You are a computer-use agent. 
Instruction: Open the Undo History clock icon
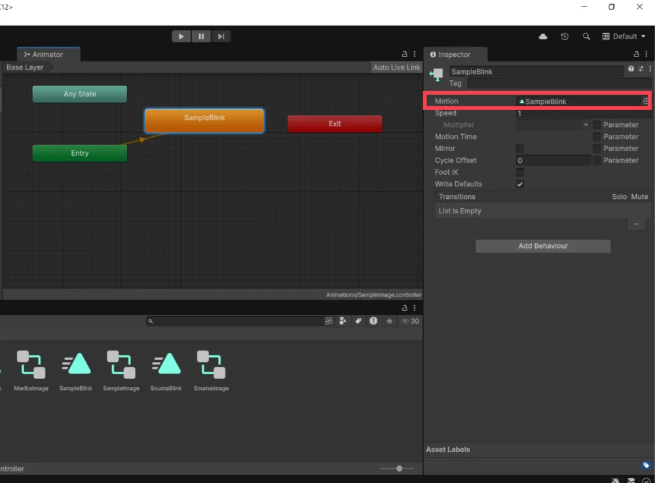(565, 37)
